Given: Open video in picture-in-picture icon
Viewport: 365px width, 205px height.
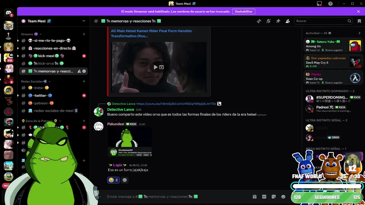Looking at the screenshot, I should coord(161,67).
